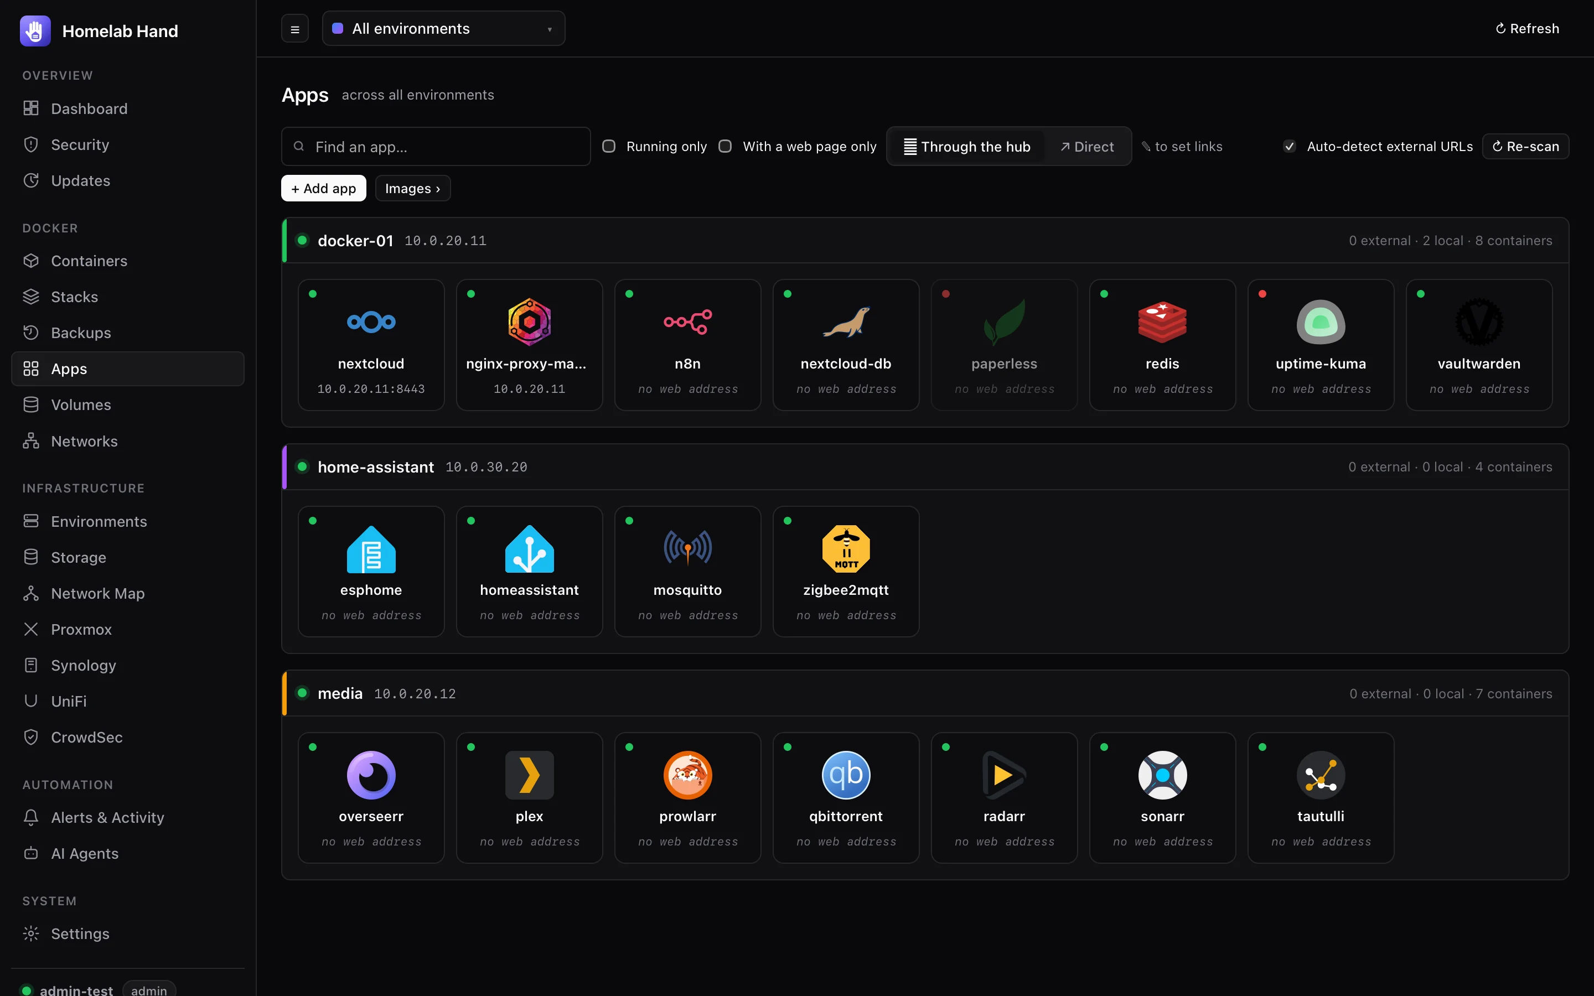The height and width of the screenshot is (996, 1594).
Task: Click the redis red stack icon
Action: click(1162, 321)
